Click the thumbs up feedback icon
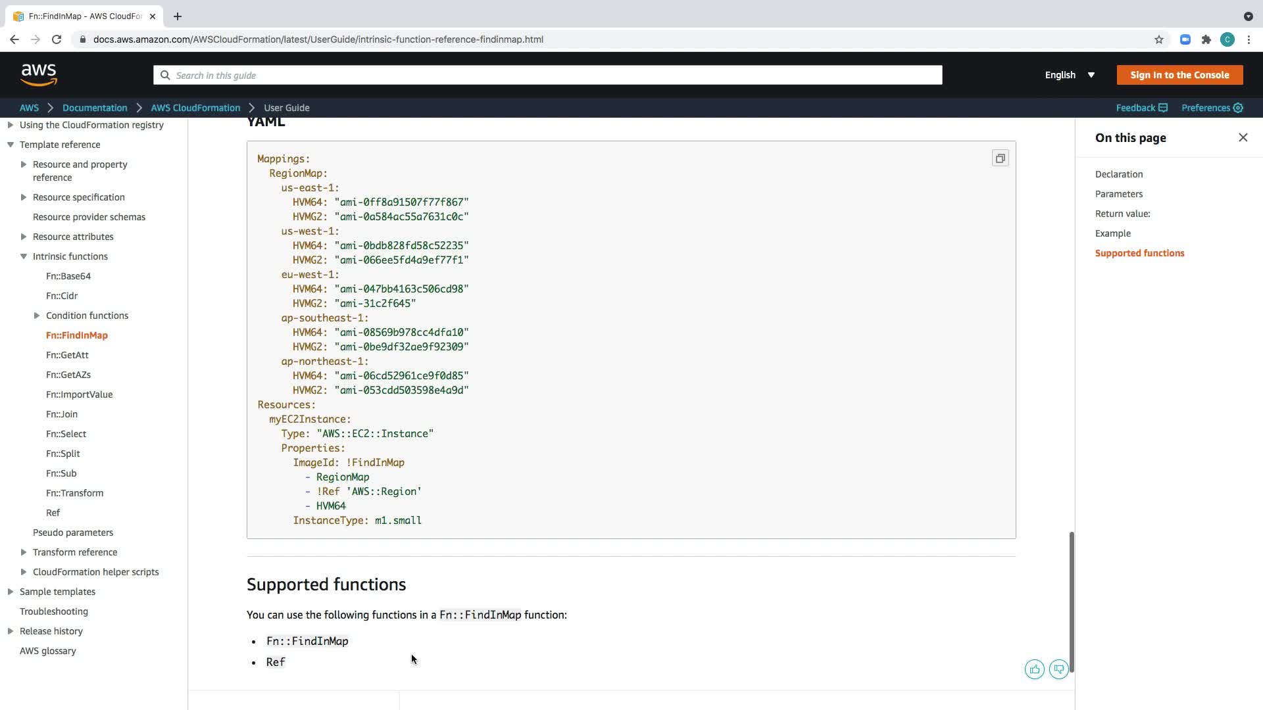 [1034, 669]
